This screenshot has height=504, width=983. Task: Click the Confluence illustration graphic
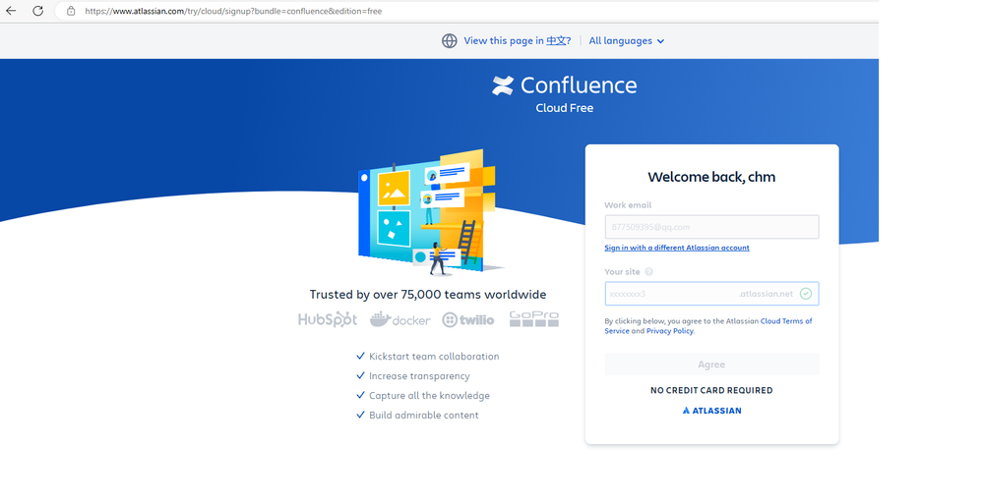tap(431, 213)
